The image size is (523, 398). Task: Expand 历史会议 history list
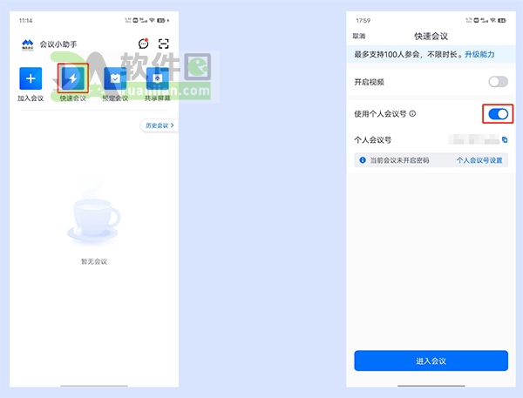tap(159, 125)
